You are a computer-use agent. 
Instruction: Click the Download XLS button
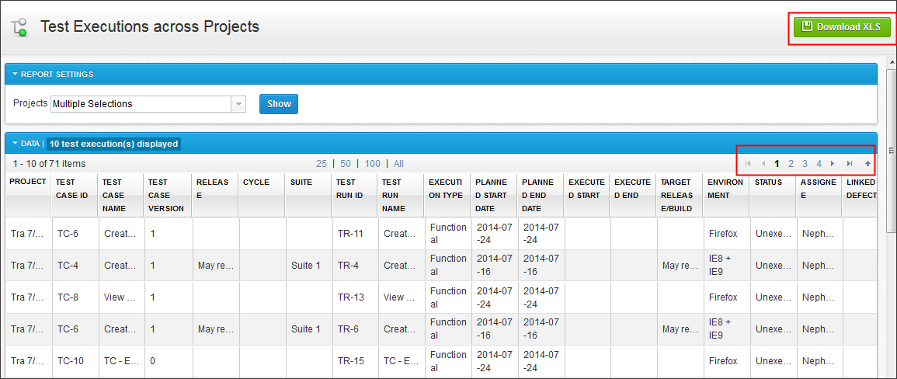pyautogui.click(x=842, y=27)
